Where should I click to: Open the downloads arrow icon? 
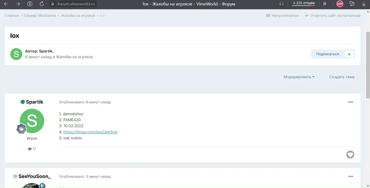pyautogui.click(x=364, y=4)
